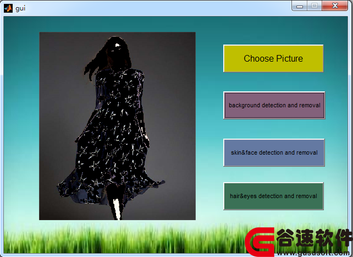Launch hair&eyes detection and removal
Viewport: 353px width, 257px height.
tap(273, 196)
